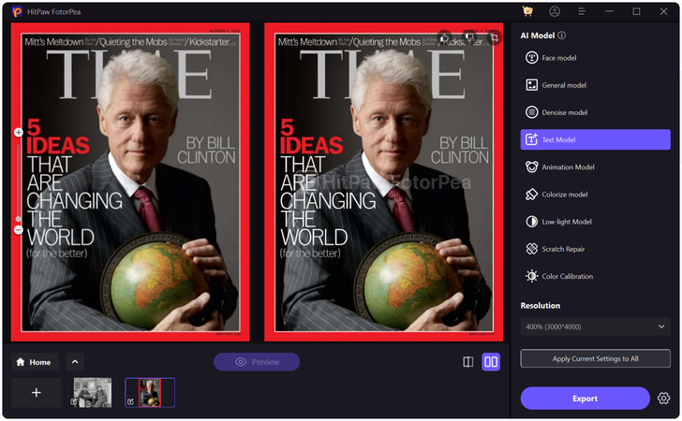Click the thumbs-down feedback icon
Viewport: 682px width, 421px height.
point(469,37)
